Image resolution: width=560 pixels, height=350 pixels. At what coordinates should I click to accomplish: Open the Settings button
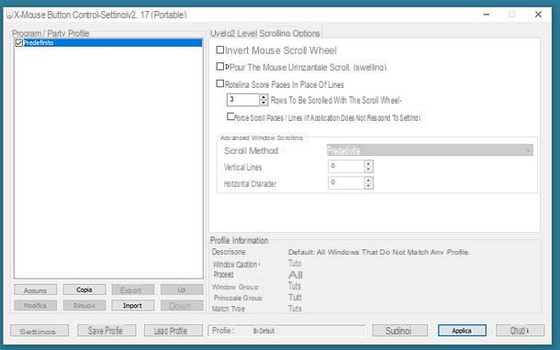coord(39,331)
